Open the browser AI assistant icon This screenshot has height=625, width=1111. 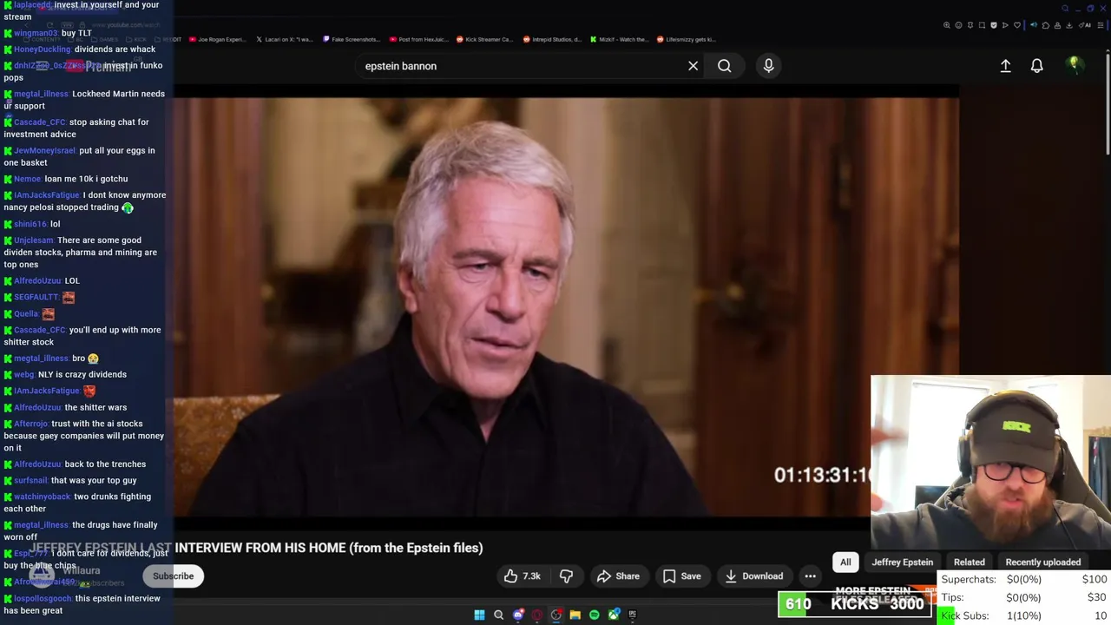1084,25
